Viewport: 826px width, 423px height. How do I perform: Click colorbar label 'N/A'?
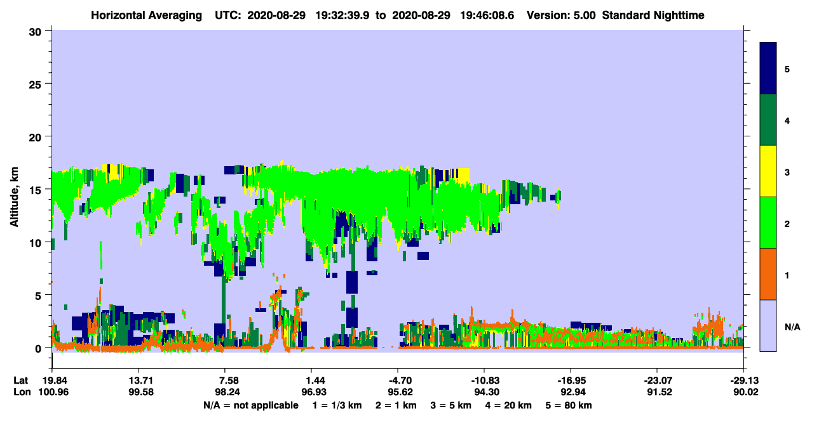pyautogui.click(x=792, y=327)
